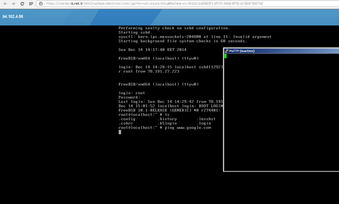Click the first 'FreeBSD/amd64 (localhost) (ttyv0)' line
This screenshot has width=339, height=204.
158,59
